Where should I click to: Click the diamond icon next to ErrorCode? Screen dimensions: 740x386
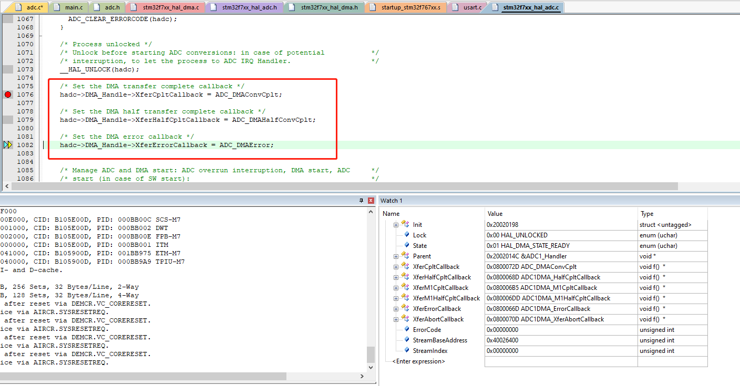[407, 329]
